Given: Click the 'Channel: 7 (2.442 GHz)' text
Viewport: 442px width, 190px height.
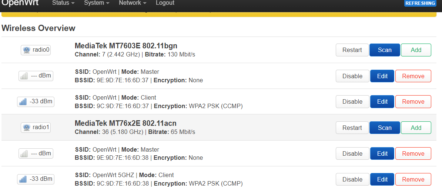Looking at the screenshot, I should 107,54.
